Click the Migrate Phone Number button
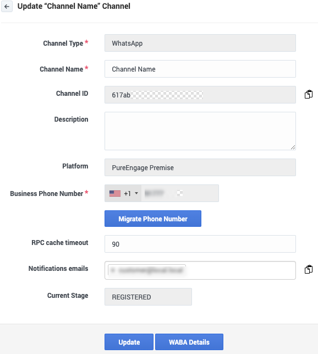 pyautogui.click(x=153, y=219)
